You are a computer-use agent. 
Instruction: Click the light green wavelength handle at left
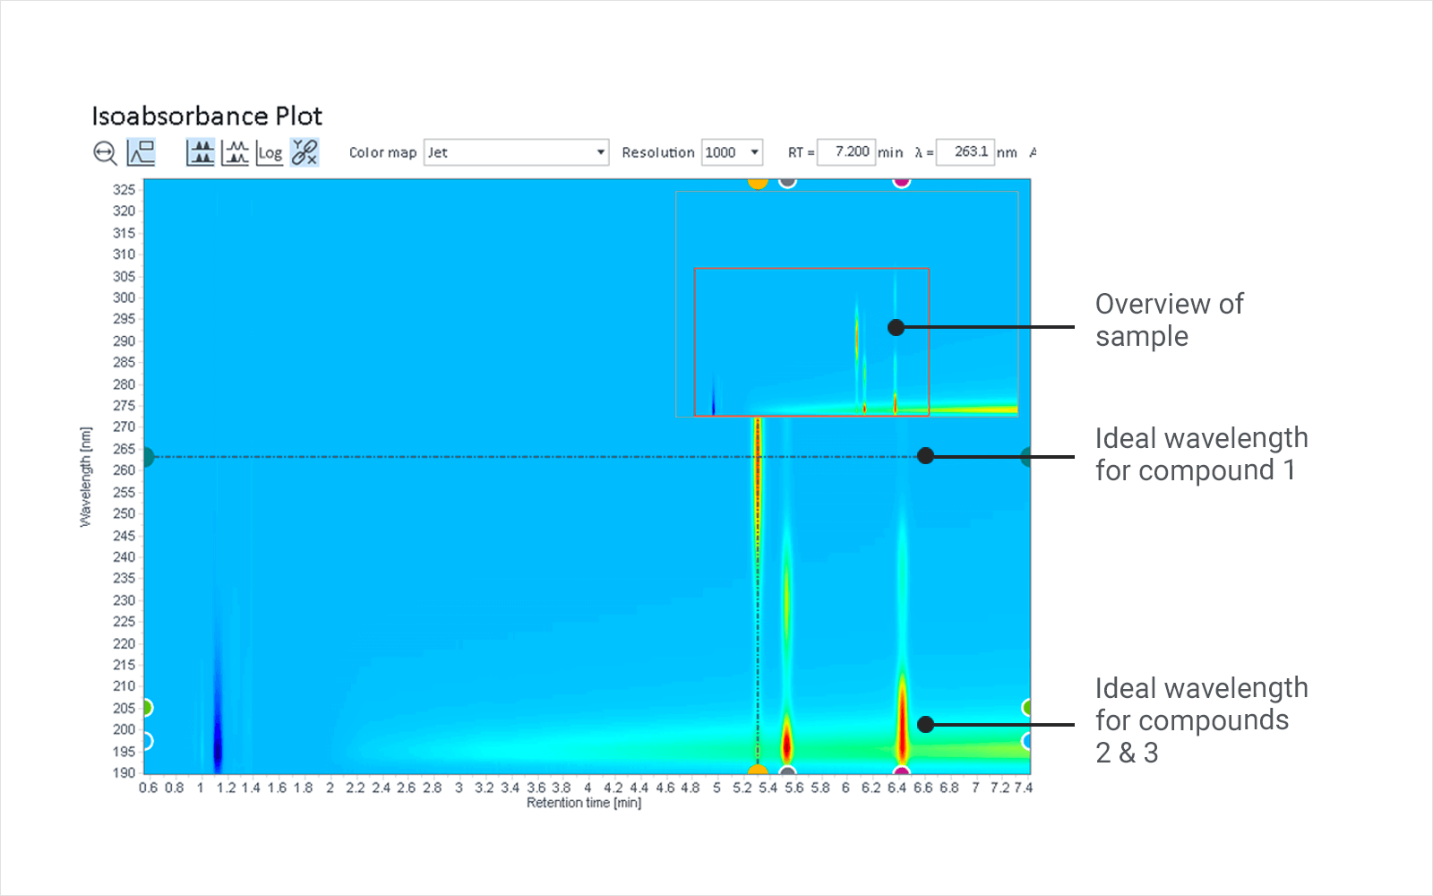point(146,708)
